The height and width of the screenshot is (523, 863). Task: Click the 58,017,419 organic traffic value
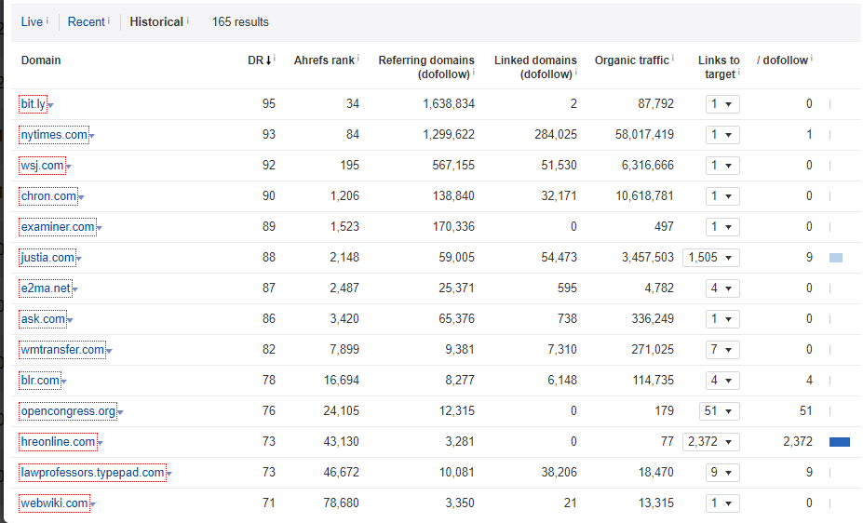tap(644, 135)
